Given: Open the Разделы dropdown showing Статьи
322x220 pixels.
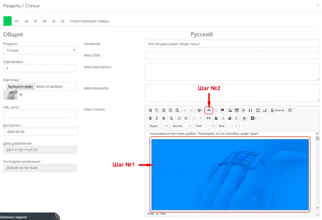Looking at the screenshot, I should 40,50.
